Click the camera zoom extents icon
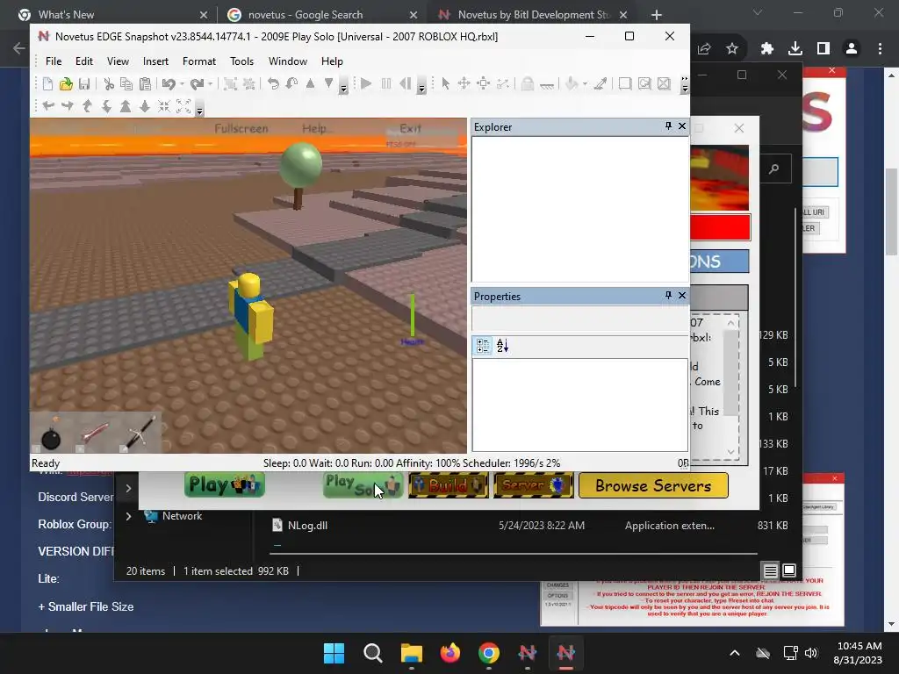899x674 pixels. 183,106
